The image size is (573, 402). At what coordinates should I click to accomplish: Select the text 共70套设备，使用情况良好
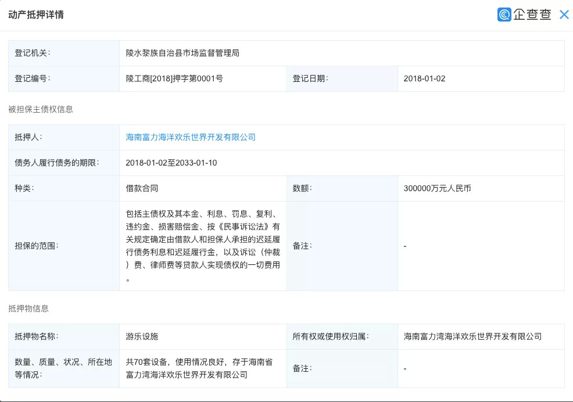coord(175,362)
